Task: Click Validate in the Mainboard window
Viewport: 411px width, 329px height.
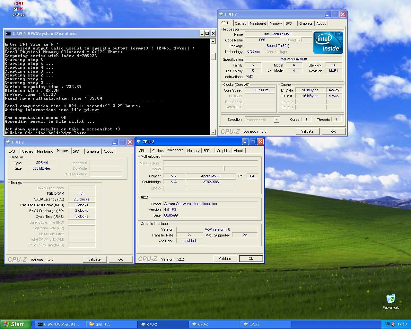Action: click(x=225, y=259)
